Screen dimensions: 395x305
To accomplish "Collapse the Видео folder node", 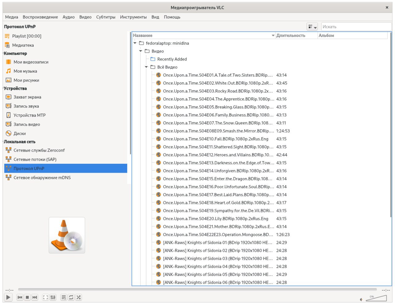I will coord(141,51).
